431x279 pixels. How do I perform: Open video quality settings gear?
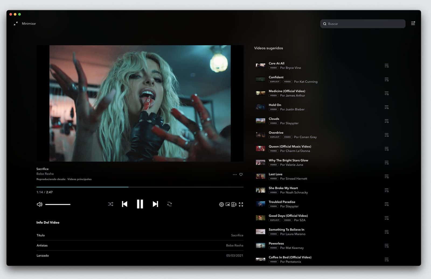tap(221, 205)
